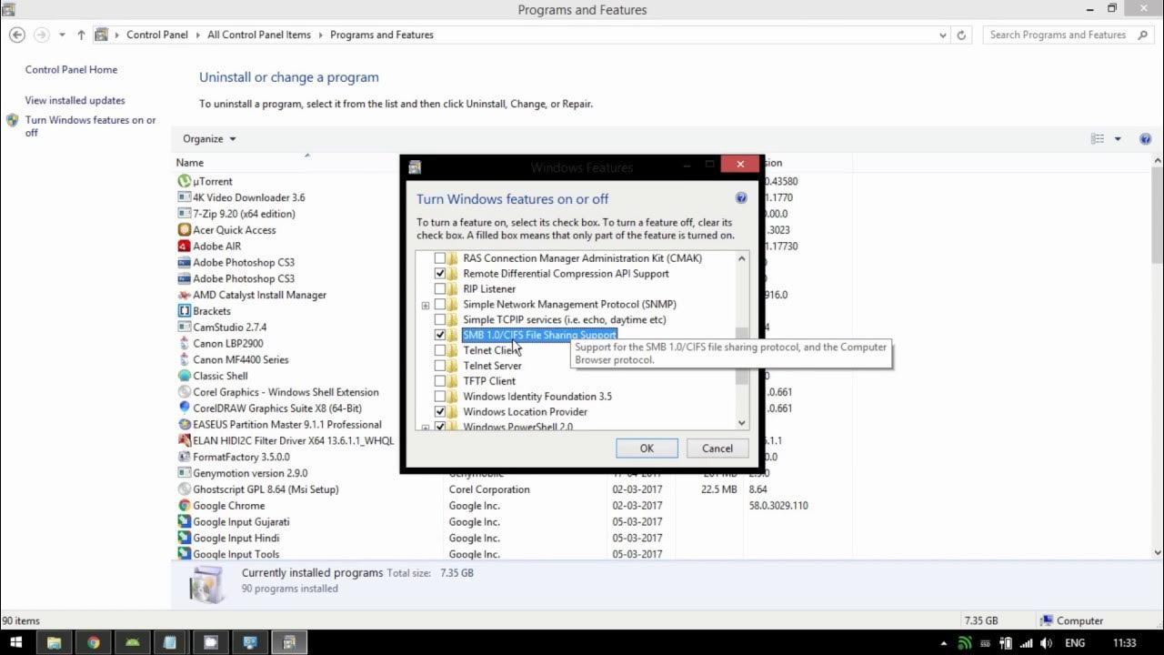Open the recent locations dropdown arrow
This screenshot has width=1164, height=655.
[x=62, y=35]
